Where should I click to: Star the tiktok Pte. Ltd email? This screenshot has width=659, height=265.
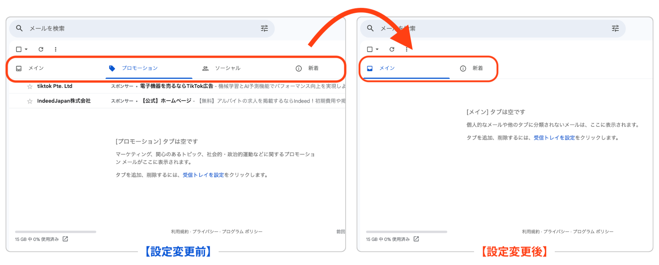(30, 87)
